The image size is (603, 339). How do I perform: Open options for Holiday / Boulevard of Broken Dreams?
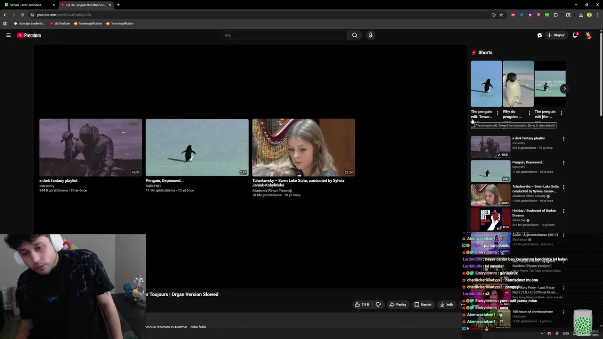pos(563,211)
